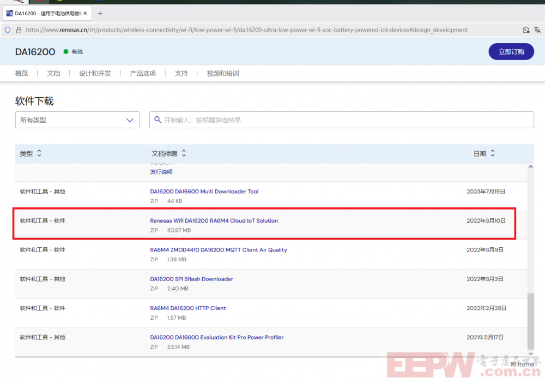
Task: Download DA16200 DA16600 Multi Downloader Tool
Action: pos(204,192)
